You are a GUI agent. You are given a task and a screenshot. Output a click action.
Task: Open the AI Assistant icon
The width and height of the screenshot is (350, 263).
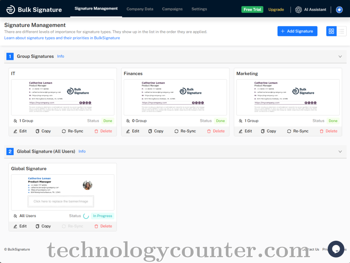click(298, 10)
